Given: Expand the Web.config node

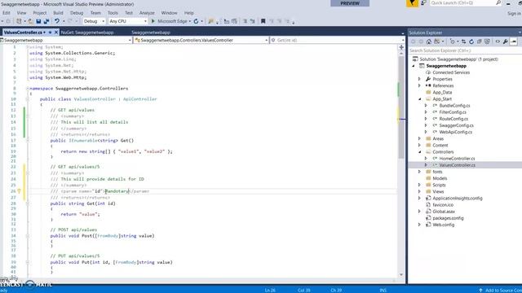Looking at the screenshot, I should [x=419, y=225].
